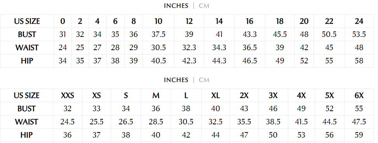Click the XL size column header

215,96
